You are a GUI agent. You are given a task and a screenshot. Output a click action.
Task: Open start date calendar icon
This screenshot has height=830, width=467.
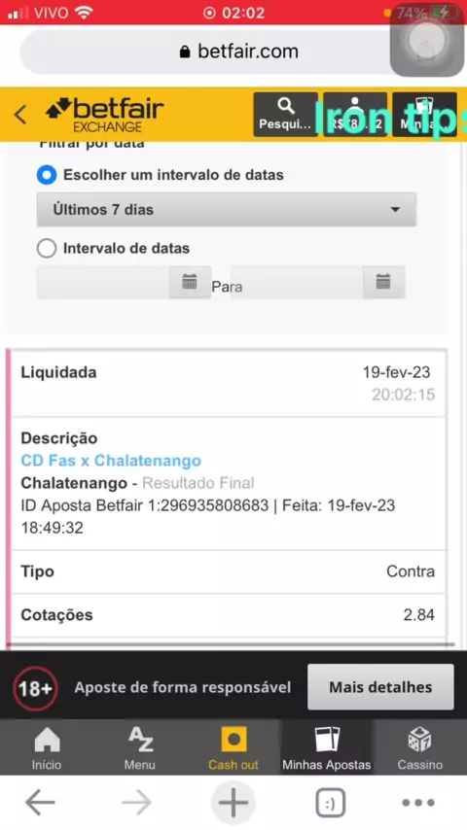click(190, 282)
